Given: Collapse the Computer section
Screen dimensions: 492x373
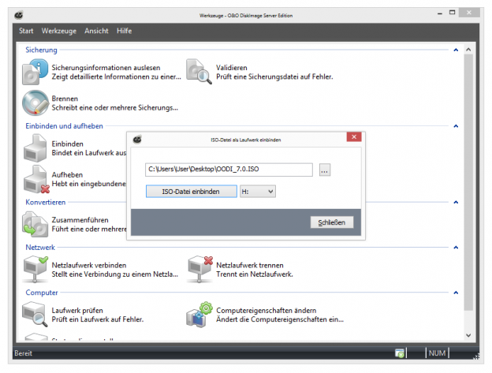Looking at the screenshot, I should click(x=456, y=292).
